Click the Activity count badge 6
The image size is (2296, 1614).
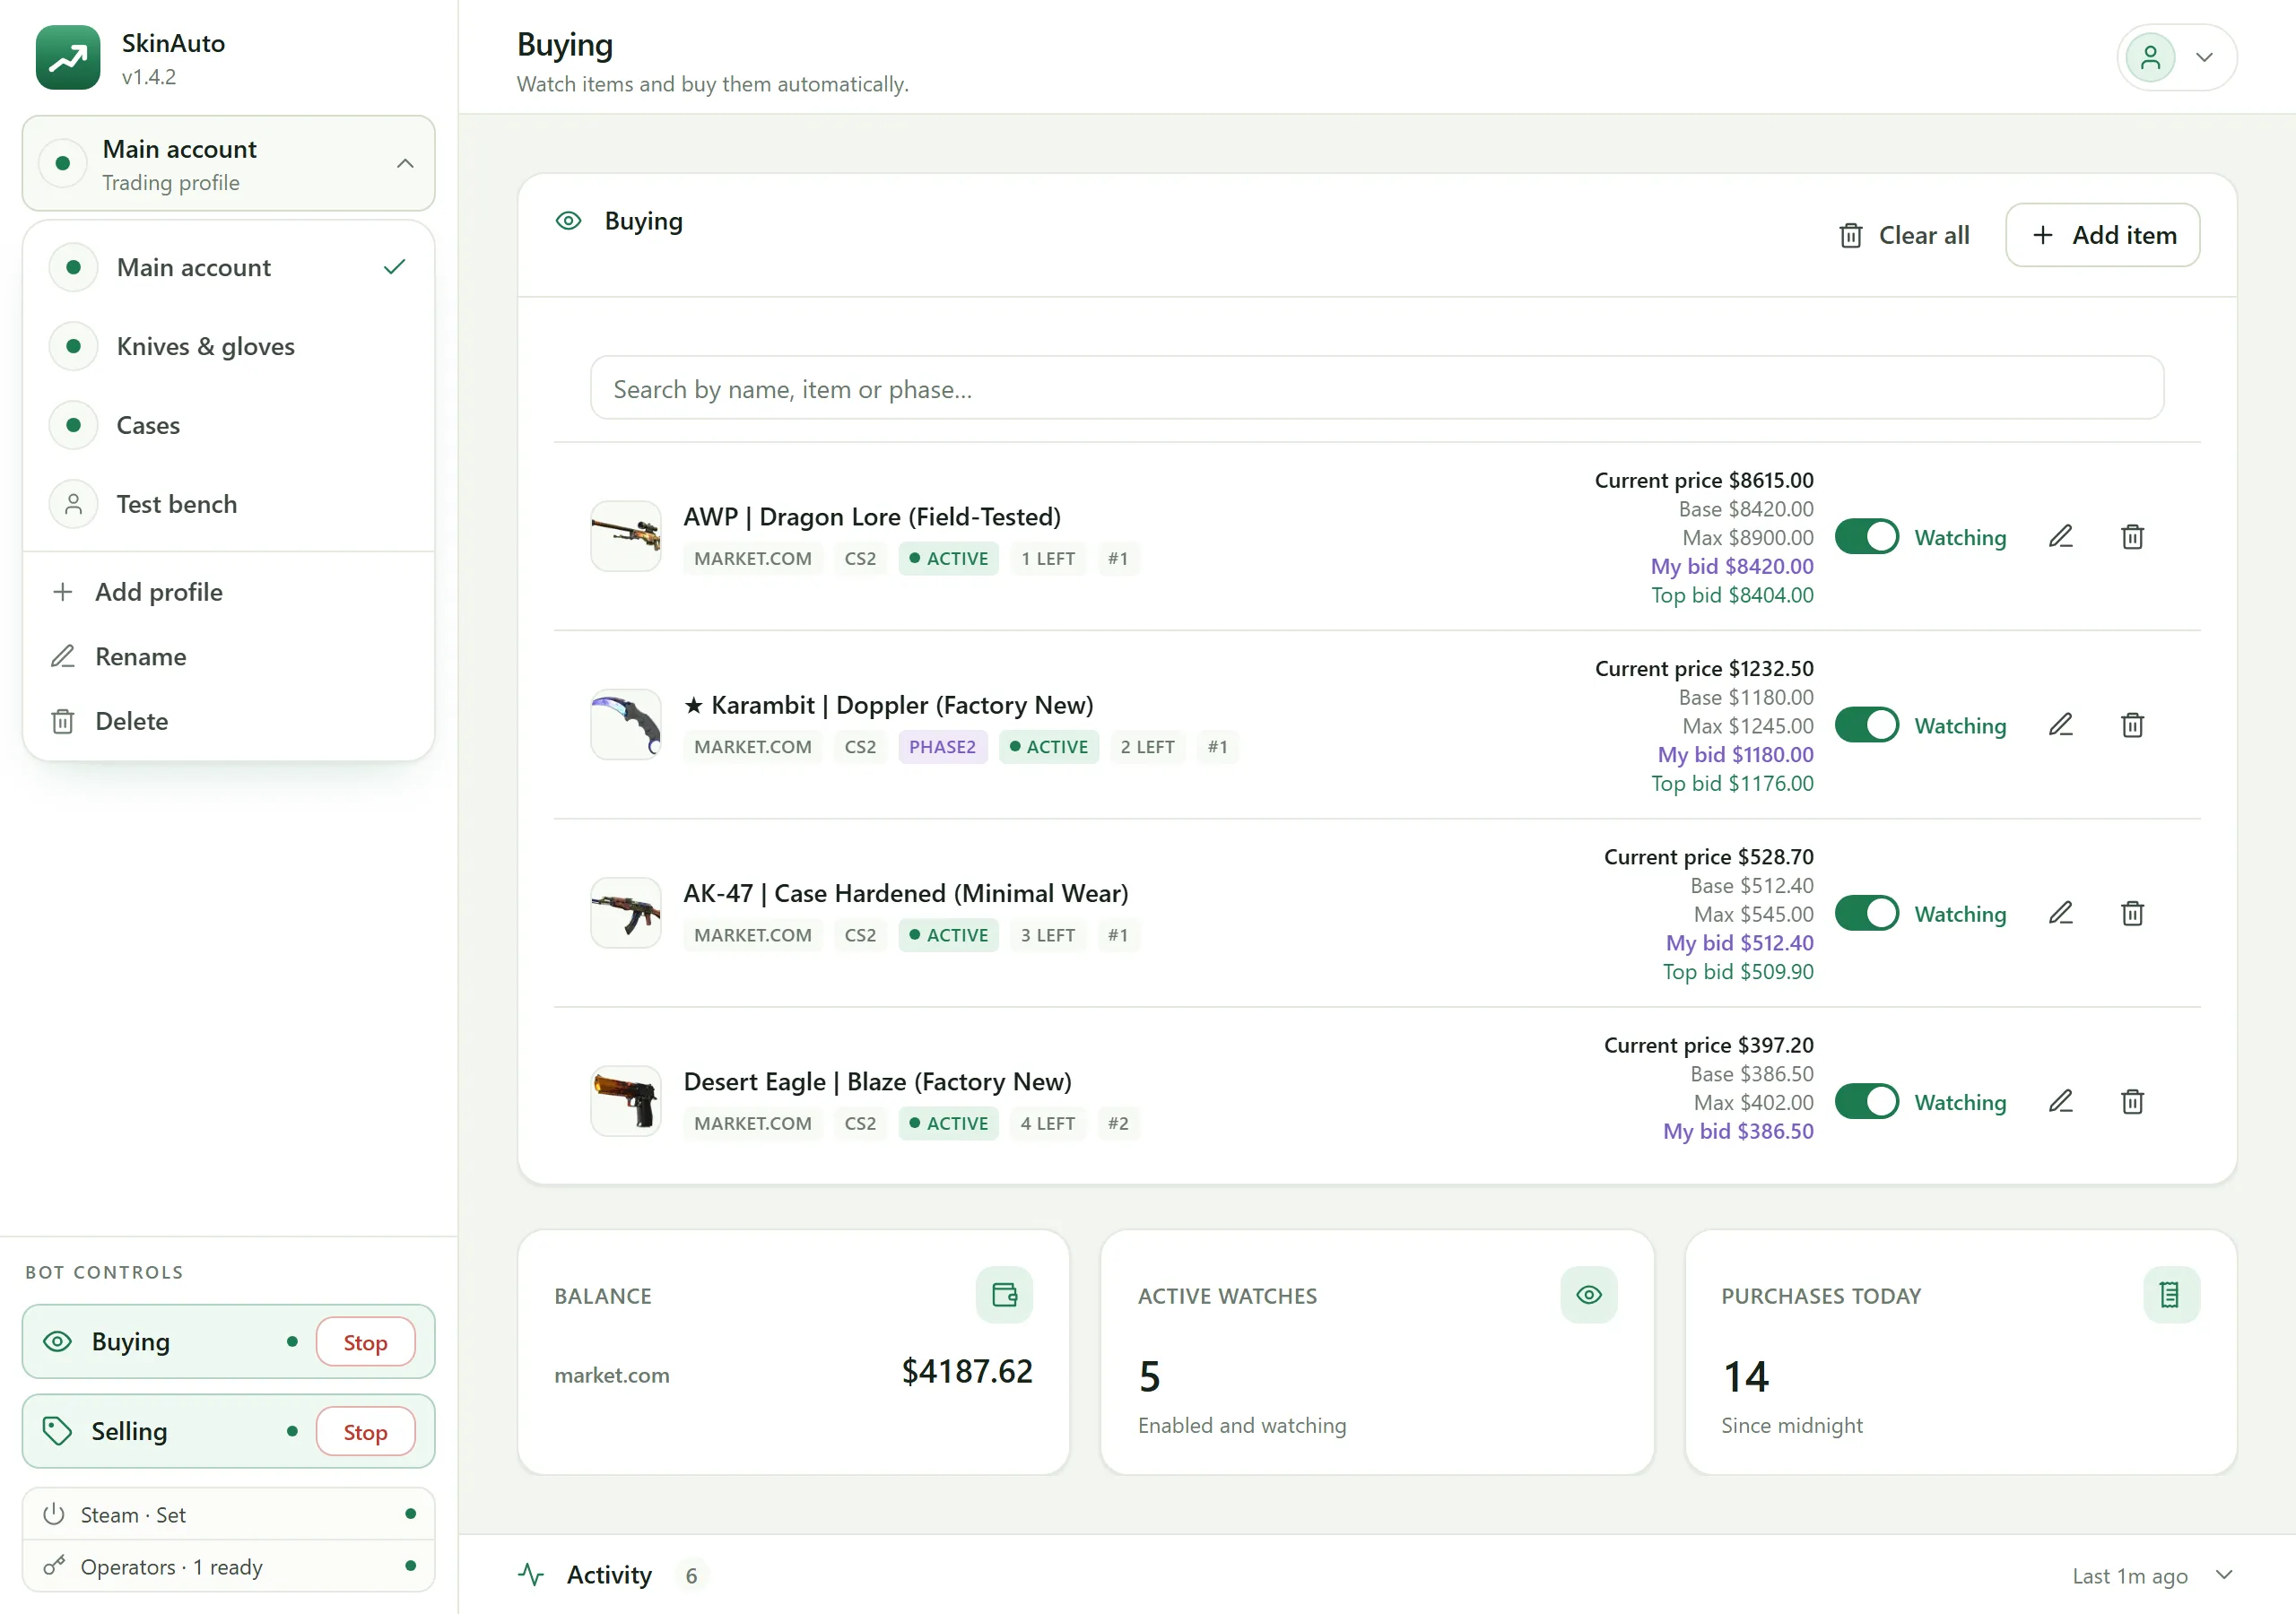(x=691, y=1576)
